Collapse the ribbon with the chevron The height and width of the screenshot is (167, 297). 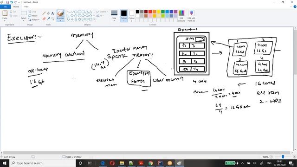(291, 6)
